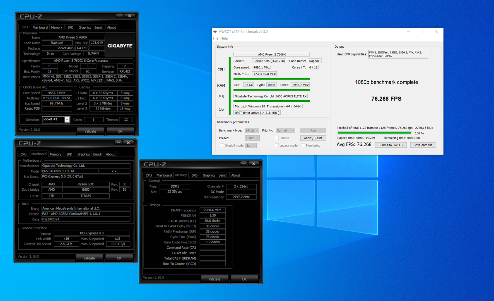Click the GIGABYTE logo in CPU-Z
This screenshot has width=494, height=301.
coord(120,46)
